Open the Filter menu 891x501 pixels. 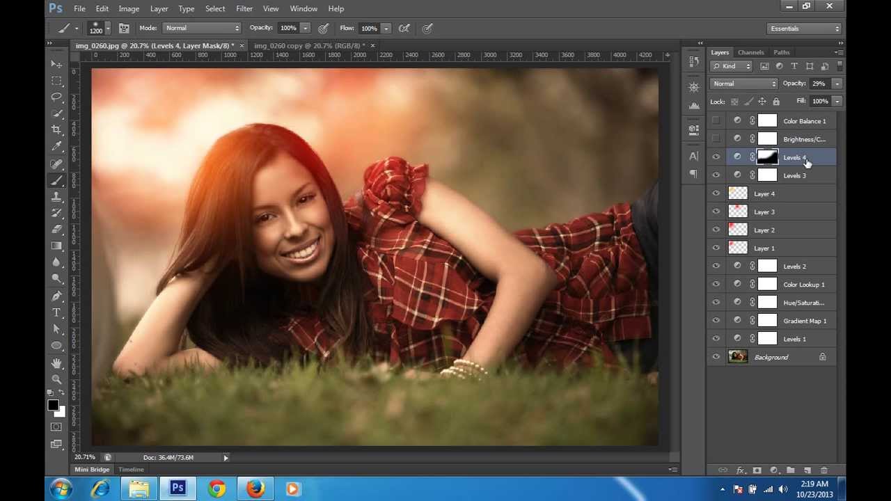click(x=244, y=8)
